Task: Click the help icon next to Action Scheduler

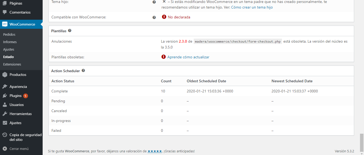Action: pyautogui.click(x=83, y=71)
